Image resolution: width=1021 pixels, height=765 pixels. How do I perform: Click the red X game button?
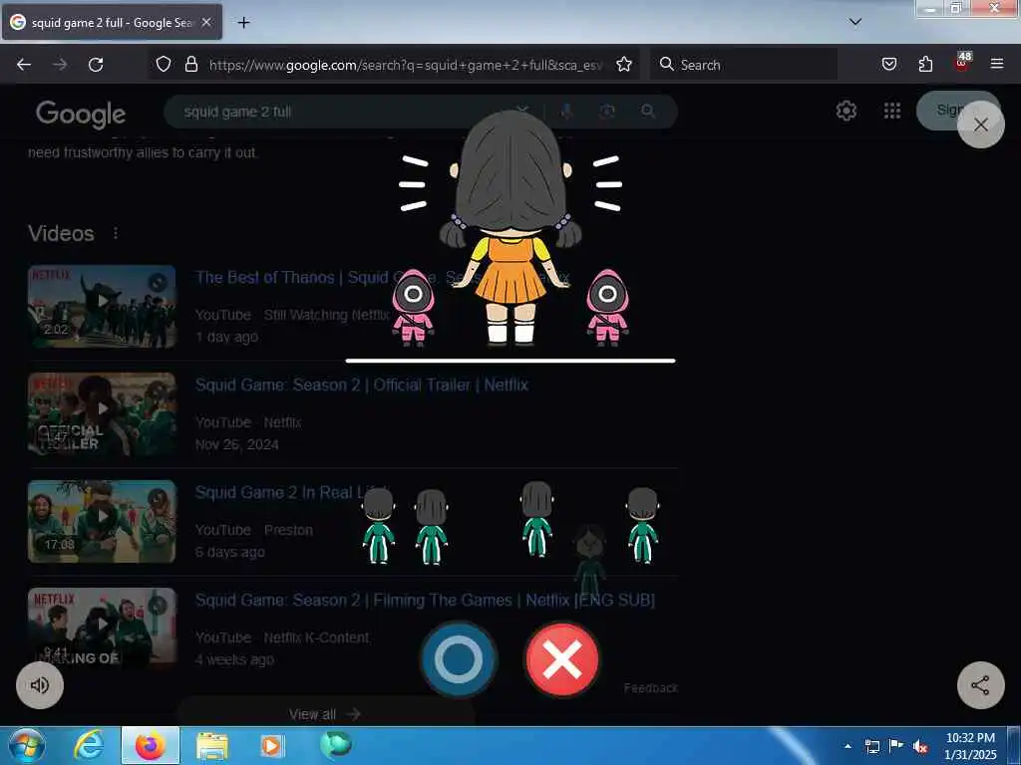562,659
